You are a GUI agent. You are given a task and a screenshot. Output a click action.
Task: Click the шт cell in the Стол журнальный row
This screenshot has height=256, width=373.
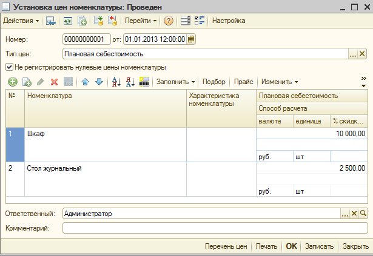(x=312, y=191)
